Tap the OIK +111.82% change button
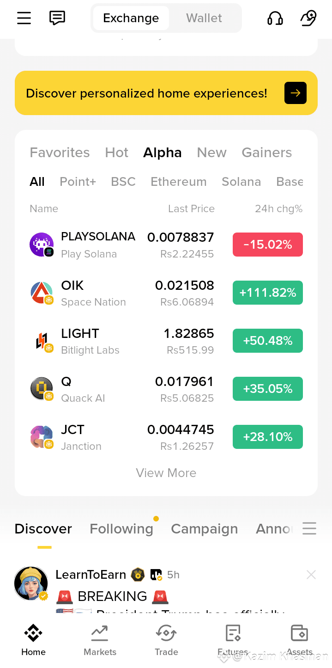Image resolution: width=332 pixels, height=668 pixels. 267,293
